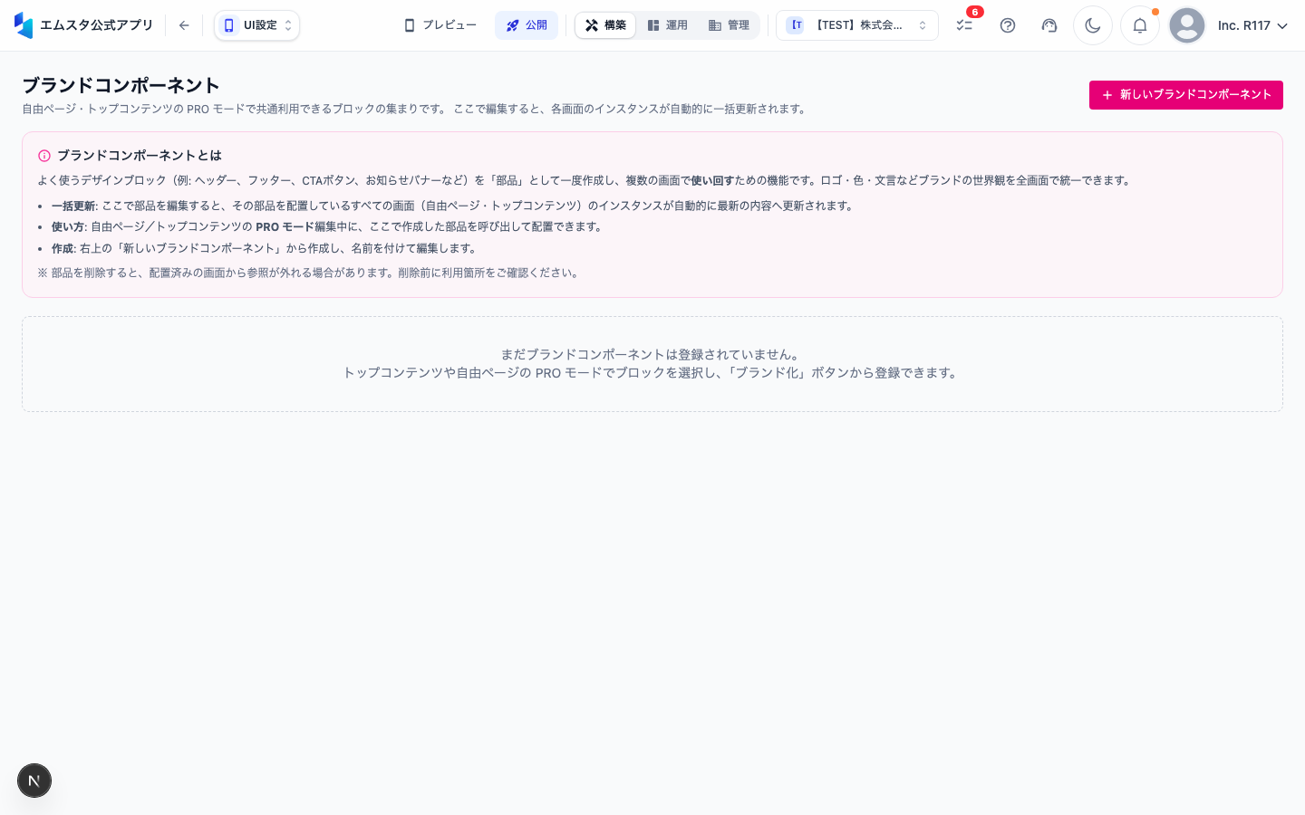Viewport: 1305px width, 815px height.
Task: Switch to the 構築 tab
Action: point(605,25)
